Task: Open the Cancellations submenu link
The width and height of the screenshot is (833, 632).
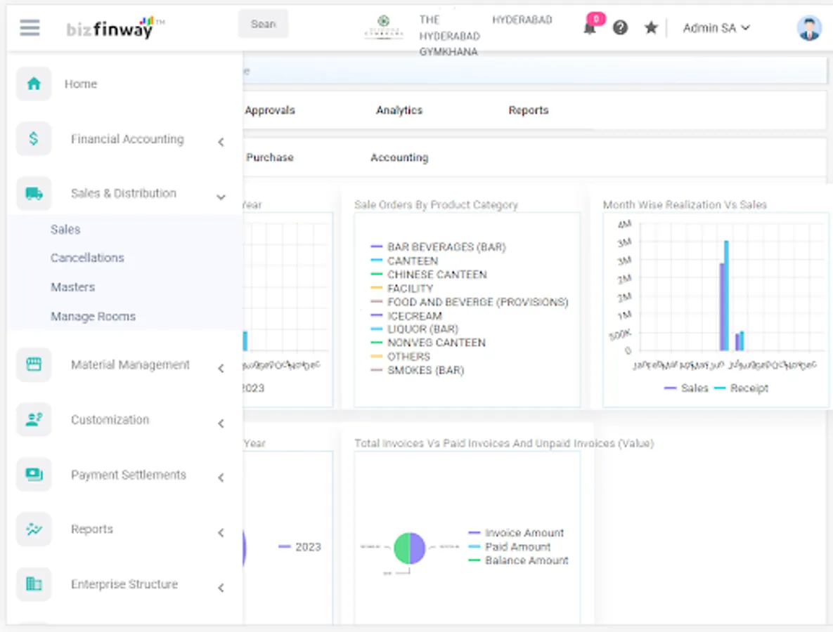Action: coord(87,258)
